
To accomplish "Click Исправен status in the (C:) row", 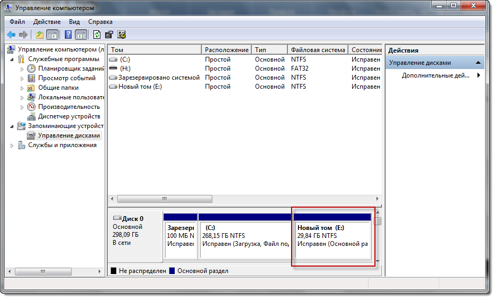I will (365, 59).
